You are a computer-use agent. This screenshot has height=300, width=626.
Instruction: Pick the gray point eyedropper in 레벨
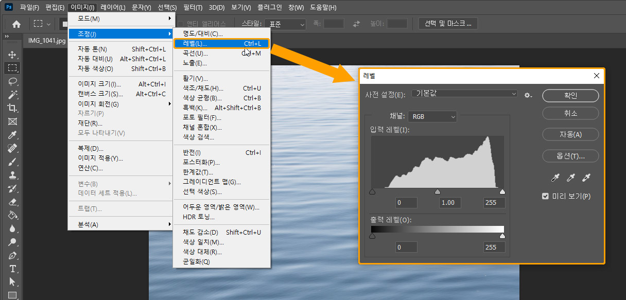570,178
